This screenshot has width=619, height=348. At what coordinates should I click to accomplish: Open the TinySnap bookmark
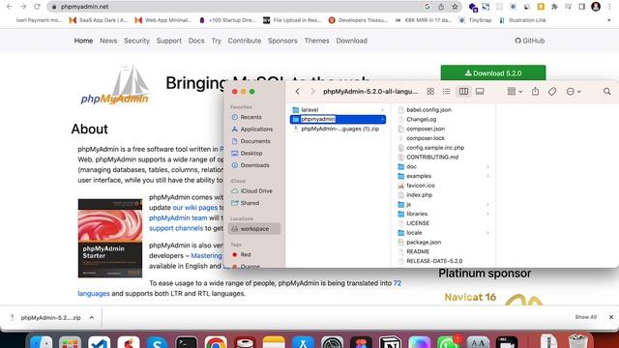475,20
